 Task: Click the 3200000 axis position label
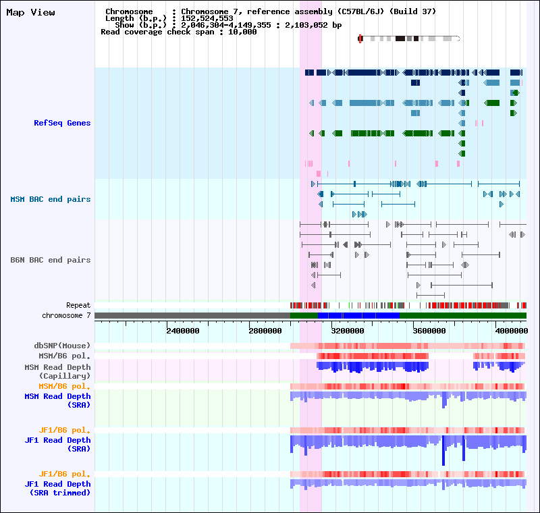347,331
